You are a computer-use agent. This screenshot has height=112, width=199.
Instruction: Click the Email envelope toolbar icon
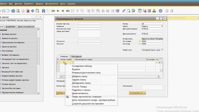3,11
